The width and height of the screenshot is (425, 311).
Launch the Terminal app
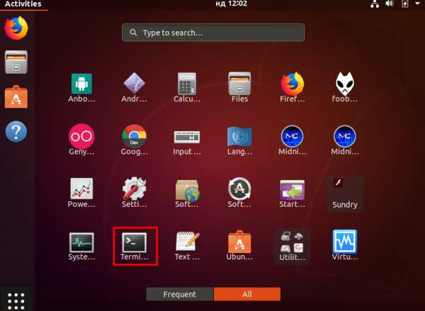(x=135, y=246)
